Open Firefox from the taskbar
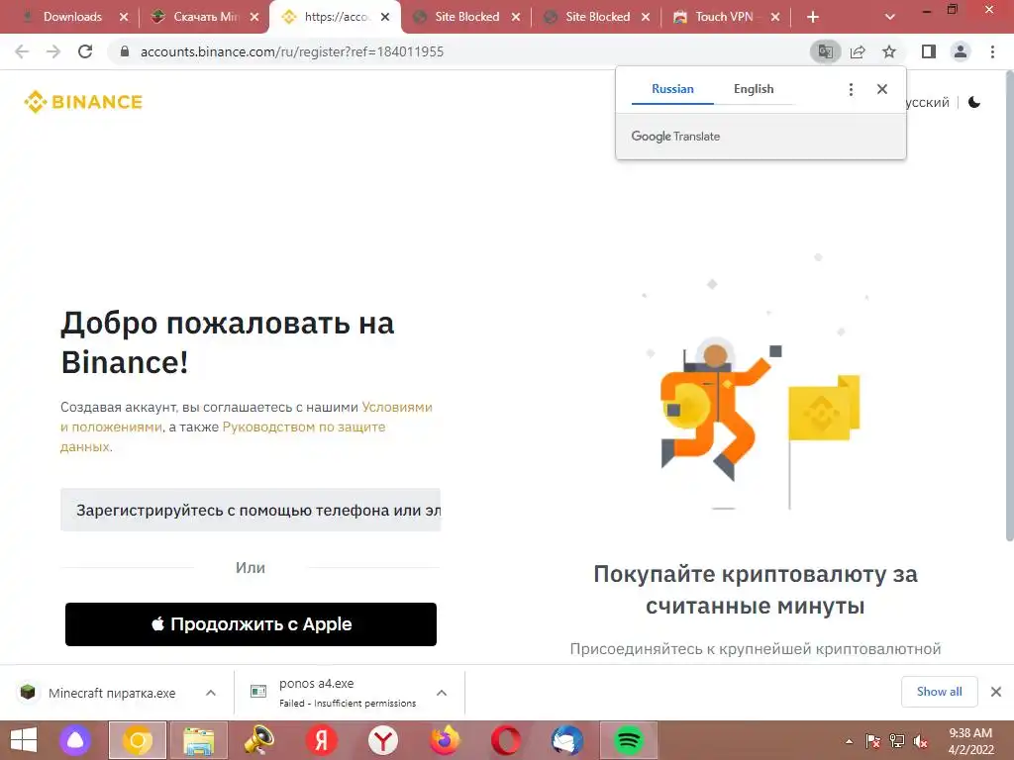The height and width of the screenshot is (760, 1014). (x=445, y=740)
